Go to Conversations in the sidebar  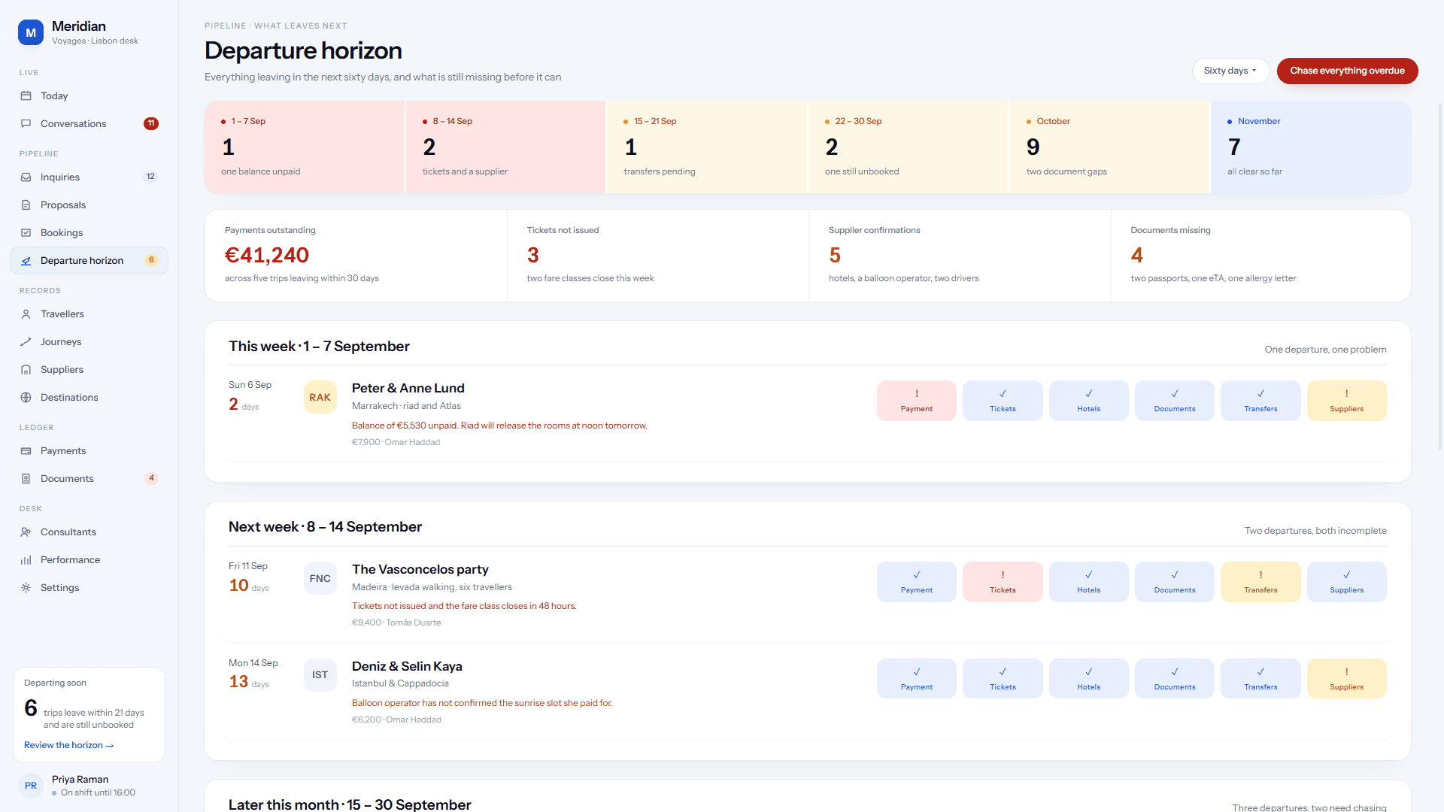89,124
